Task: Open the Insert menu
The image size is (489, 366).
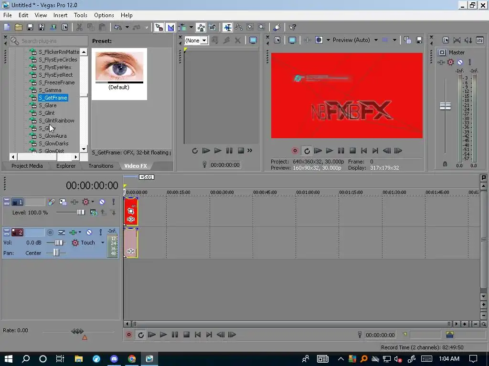Action: 60,15
